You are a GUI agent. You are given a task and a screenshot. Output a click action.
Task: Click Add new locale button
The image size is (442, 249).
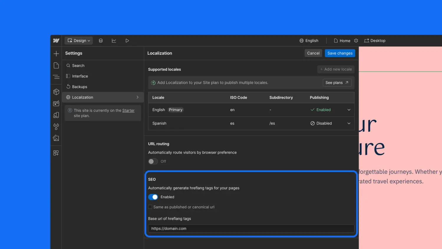336,69
